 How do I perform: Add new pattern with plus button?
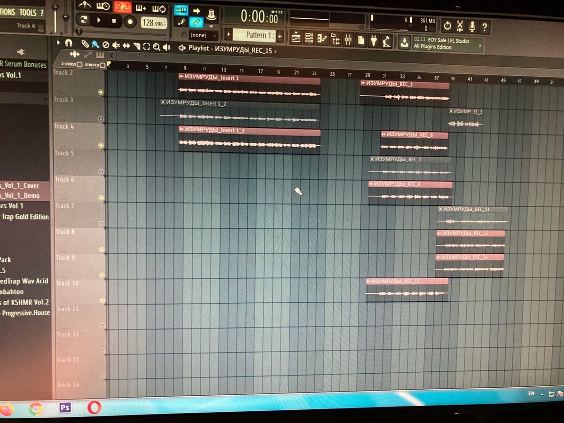pos(280,36)
